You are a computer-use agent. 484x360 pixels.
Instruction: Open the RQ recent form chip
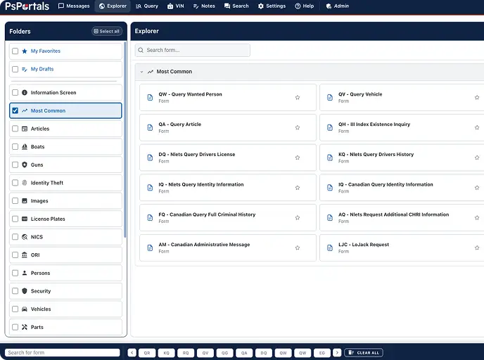click(x=186, y=353)
